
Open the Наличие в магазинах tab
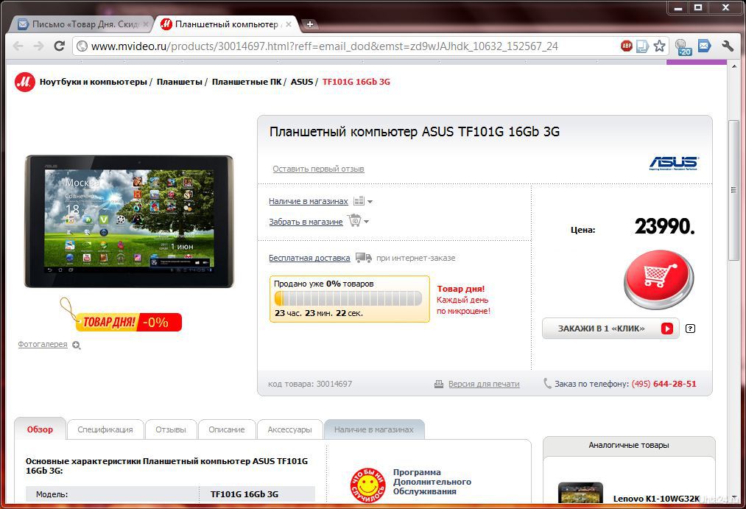[374, 429]
